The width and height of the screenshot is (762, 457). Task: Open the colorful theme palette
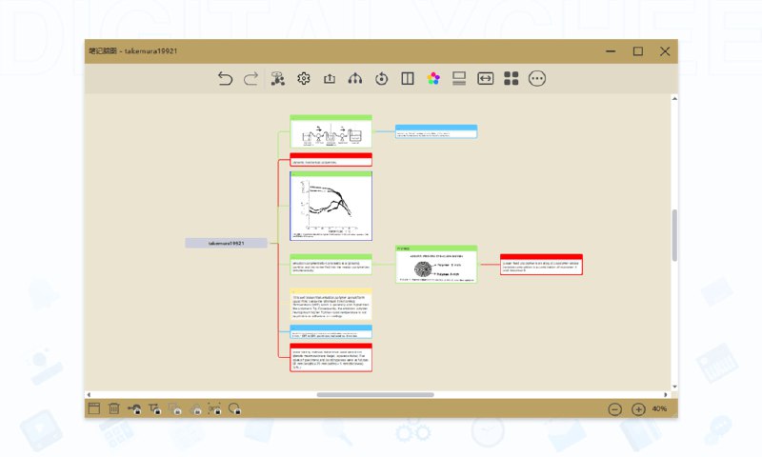point(433,79)
